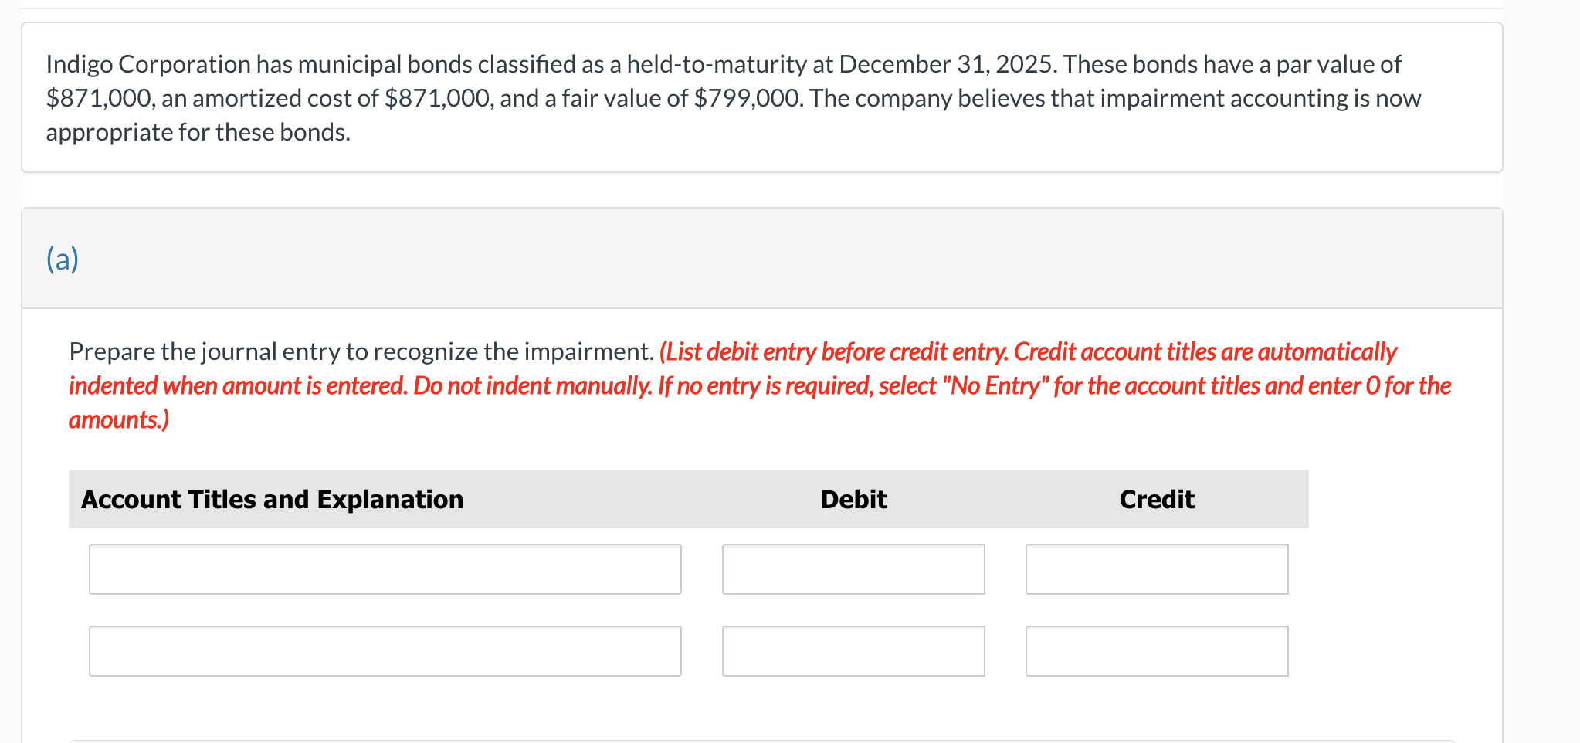
Task: Click first row Account Titles input field
Action: pos(385,569)
